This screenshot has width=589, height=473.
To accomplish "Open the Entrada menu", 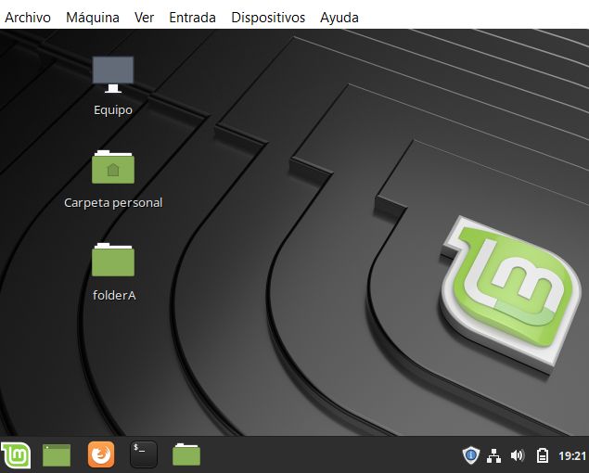I will (192, 18).
